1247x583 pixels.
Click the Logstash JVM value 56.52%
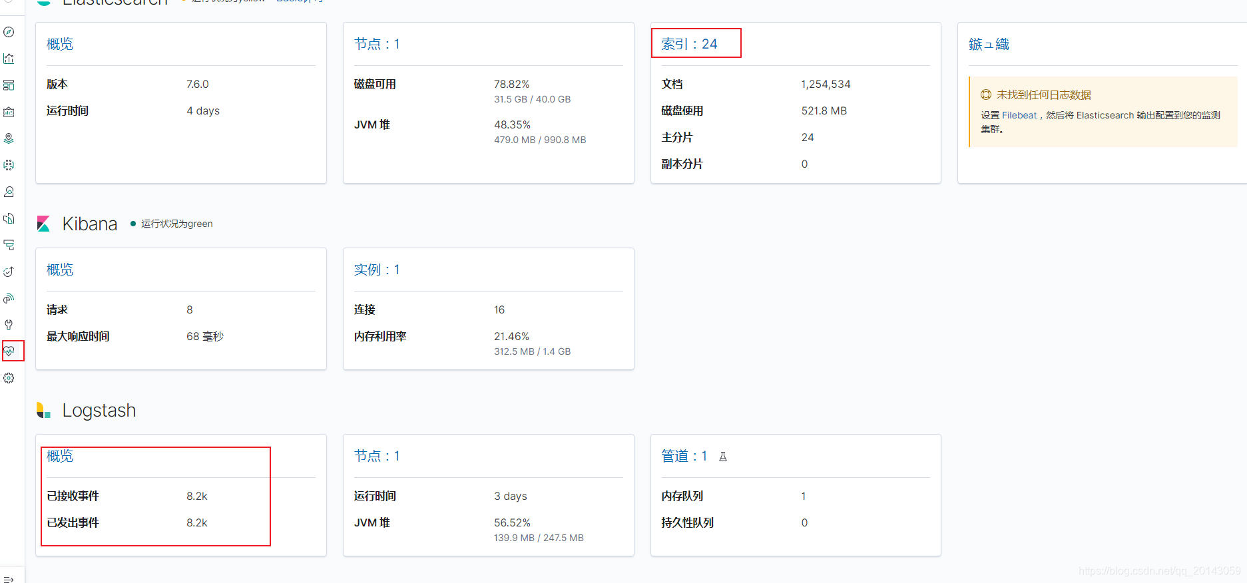(x=512, y=523)
